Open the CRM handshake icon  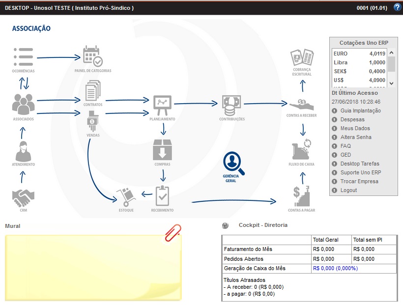23,198
